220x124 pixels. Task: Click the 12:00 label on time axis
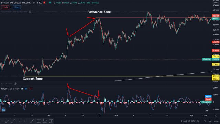click(x=205, y=116)
